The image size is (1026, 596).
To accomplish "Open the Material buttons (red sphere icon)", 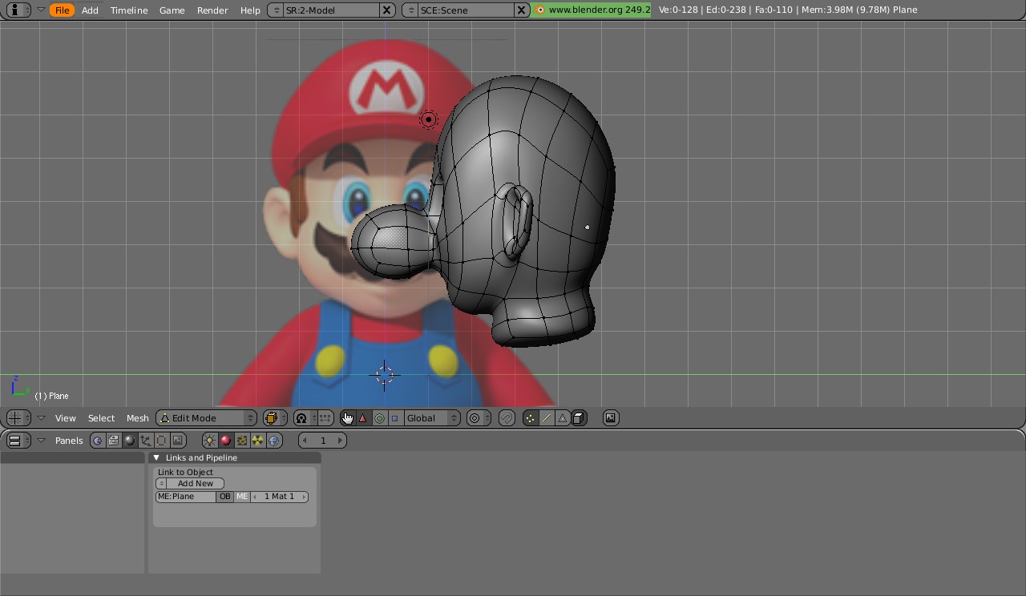I will tap(224, 440).
